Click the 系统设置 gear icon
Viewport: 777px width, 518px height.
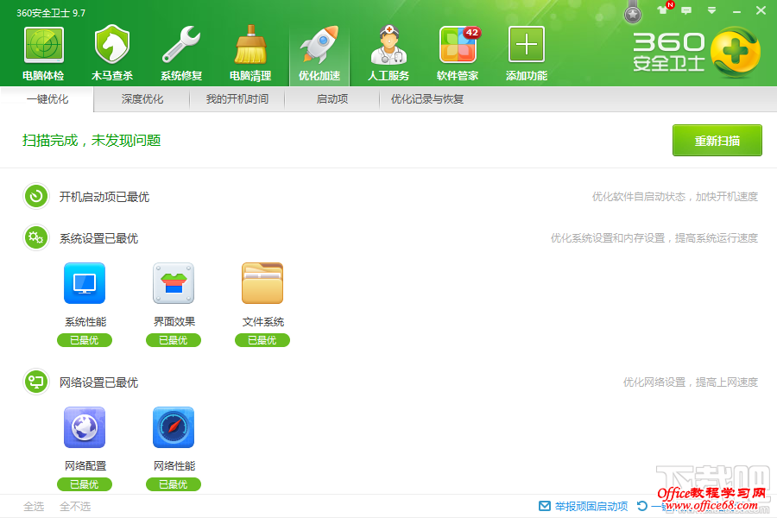pyautogui.click(x=36, y=238)
